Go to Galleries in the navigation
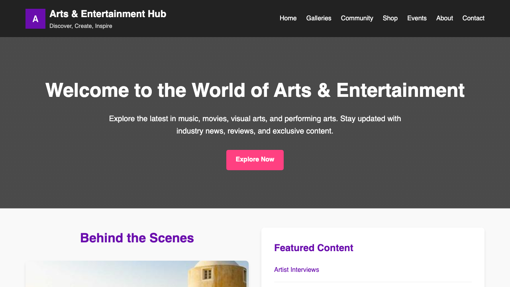 319,18
